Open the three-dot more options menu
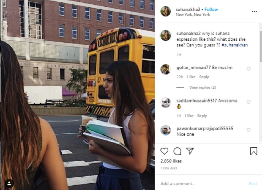The width and height of the screenshot is (262, 190). (254, 11)
